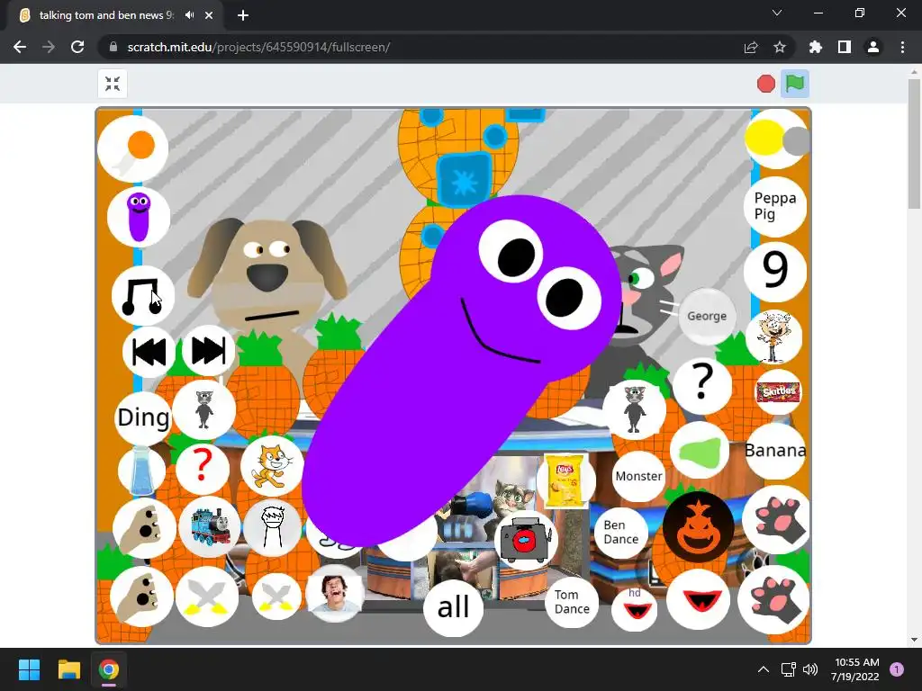Click the Lay's chips bag button
The image size is (922, 691).
tap(565, 480)
